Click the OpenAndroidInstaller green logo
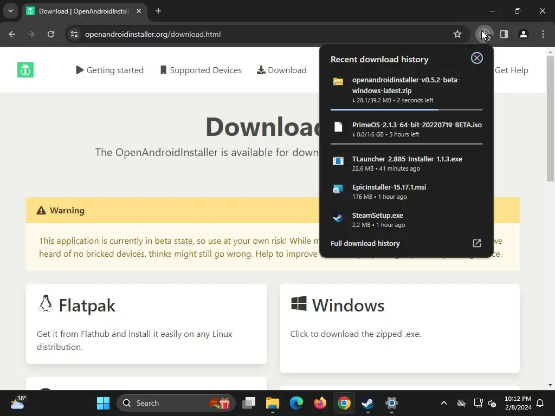 [x=25, y=70]
